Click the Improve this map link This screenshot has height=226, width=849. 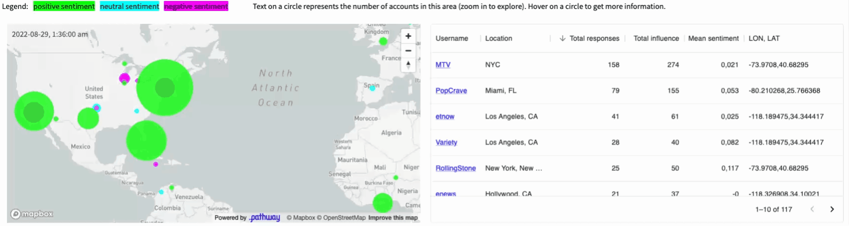tap(393, 218)
